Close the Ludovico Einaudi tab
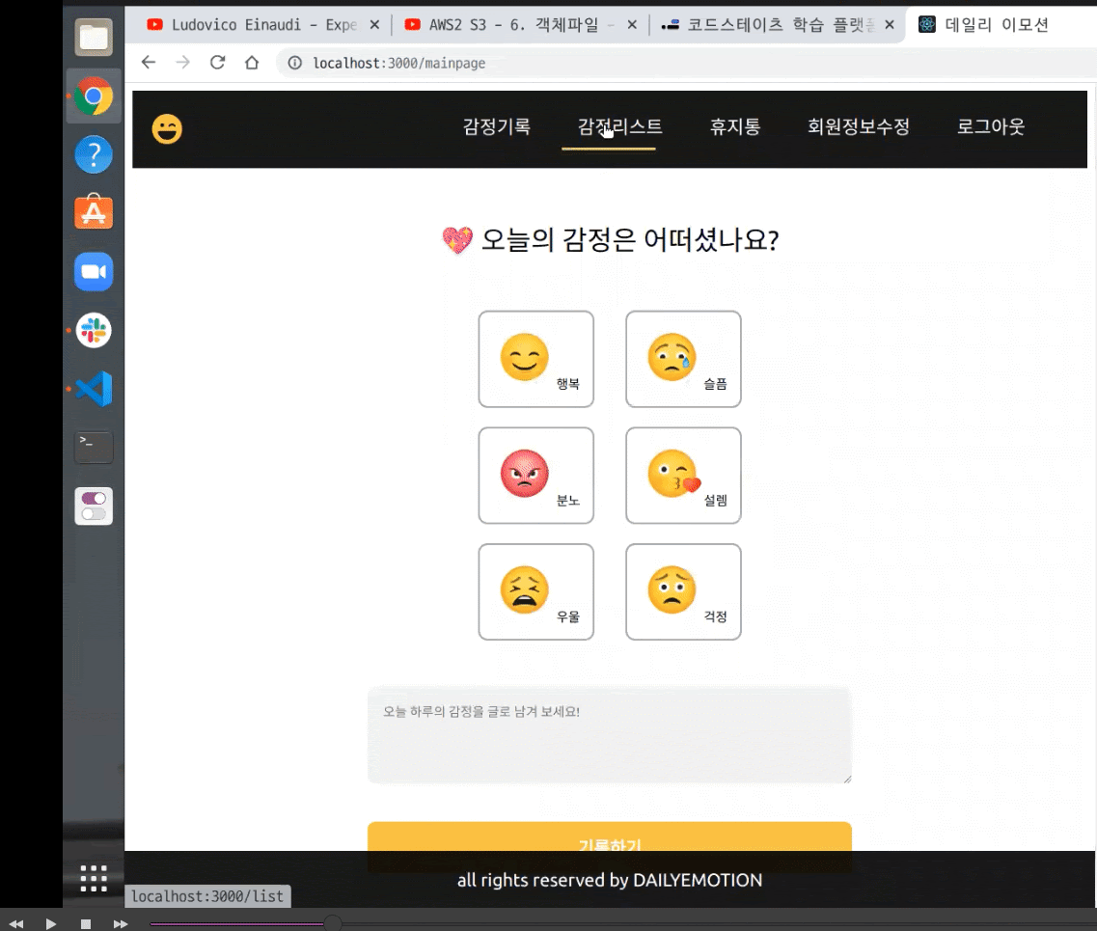 tap(375, 25)
